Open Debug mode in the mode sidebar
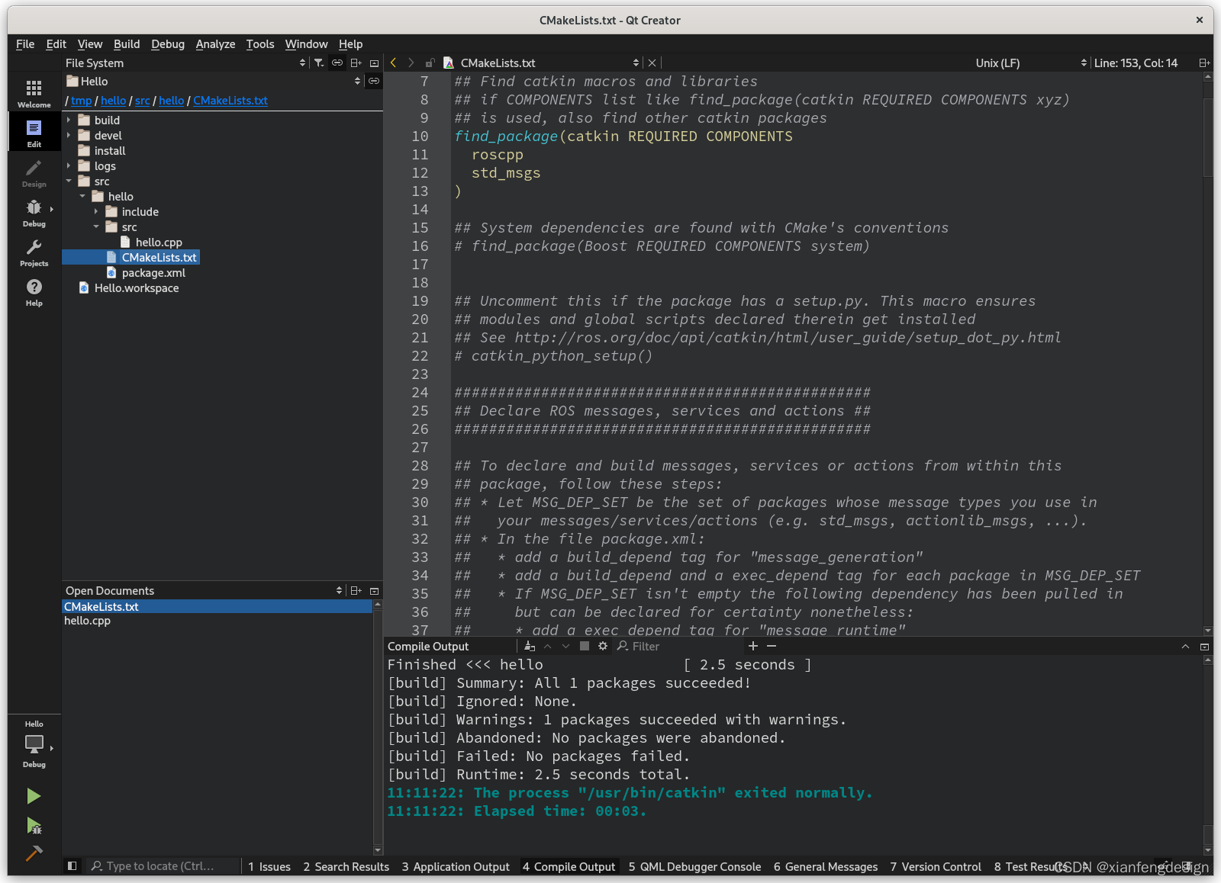 [34, 212]
